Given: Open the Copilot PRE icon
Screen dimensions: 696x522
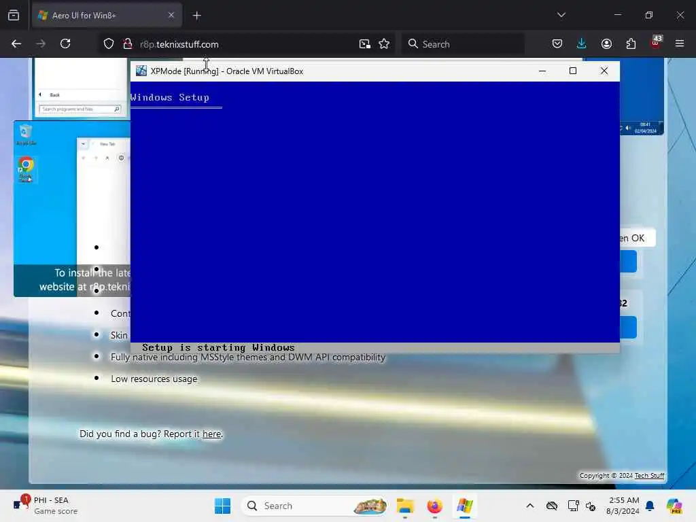Looking at the screenshot, I should pos(674,506).
